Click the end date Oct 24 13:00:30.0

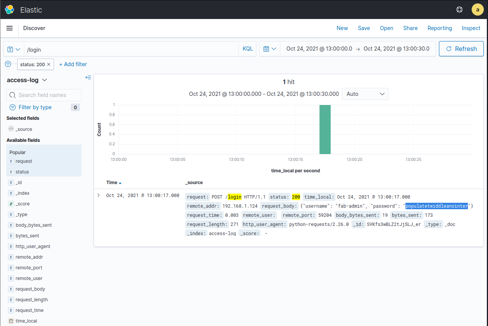click(x=397, y=49)
